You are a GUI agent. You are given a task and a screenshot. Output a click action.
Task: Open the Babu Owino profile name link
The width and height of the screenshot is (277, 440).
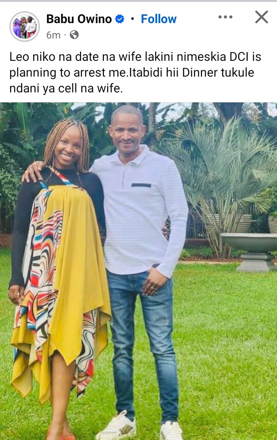point(79,19)
